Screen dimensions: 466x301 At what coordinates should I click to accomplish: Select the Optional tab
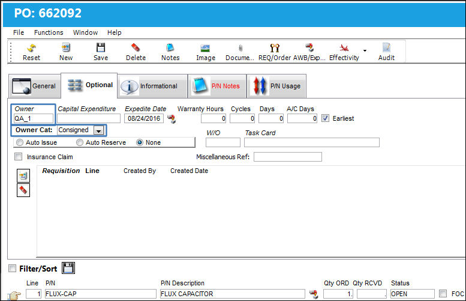point(89,85)
